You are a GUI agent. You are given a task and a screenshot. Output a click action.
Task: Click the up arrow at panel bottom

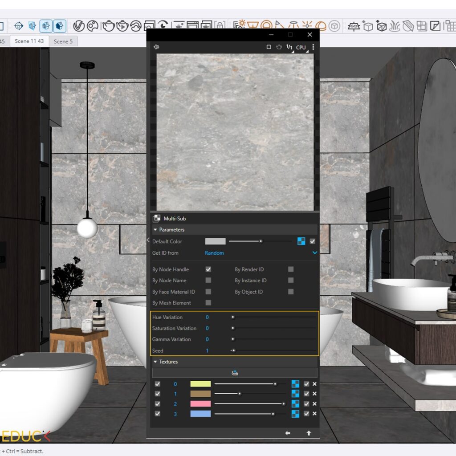point(309,433)
